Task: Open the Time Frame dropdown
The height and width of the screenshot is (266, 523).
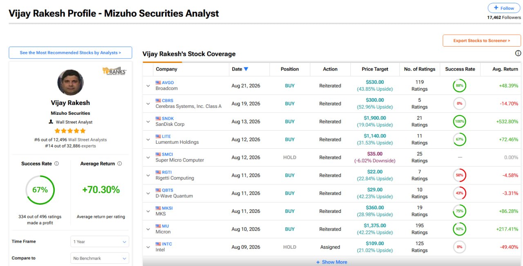Action: (100, 241)
